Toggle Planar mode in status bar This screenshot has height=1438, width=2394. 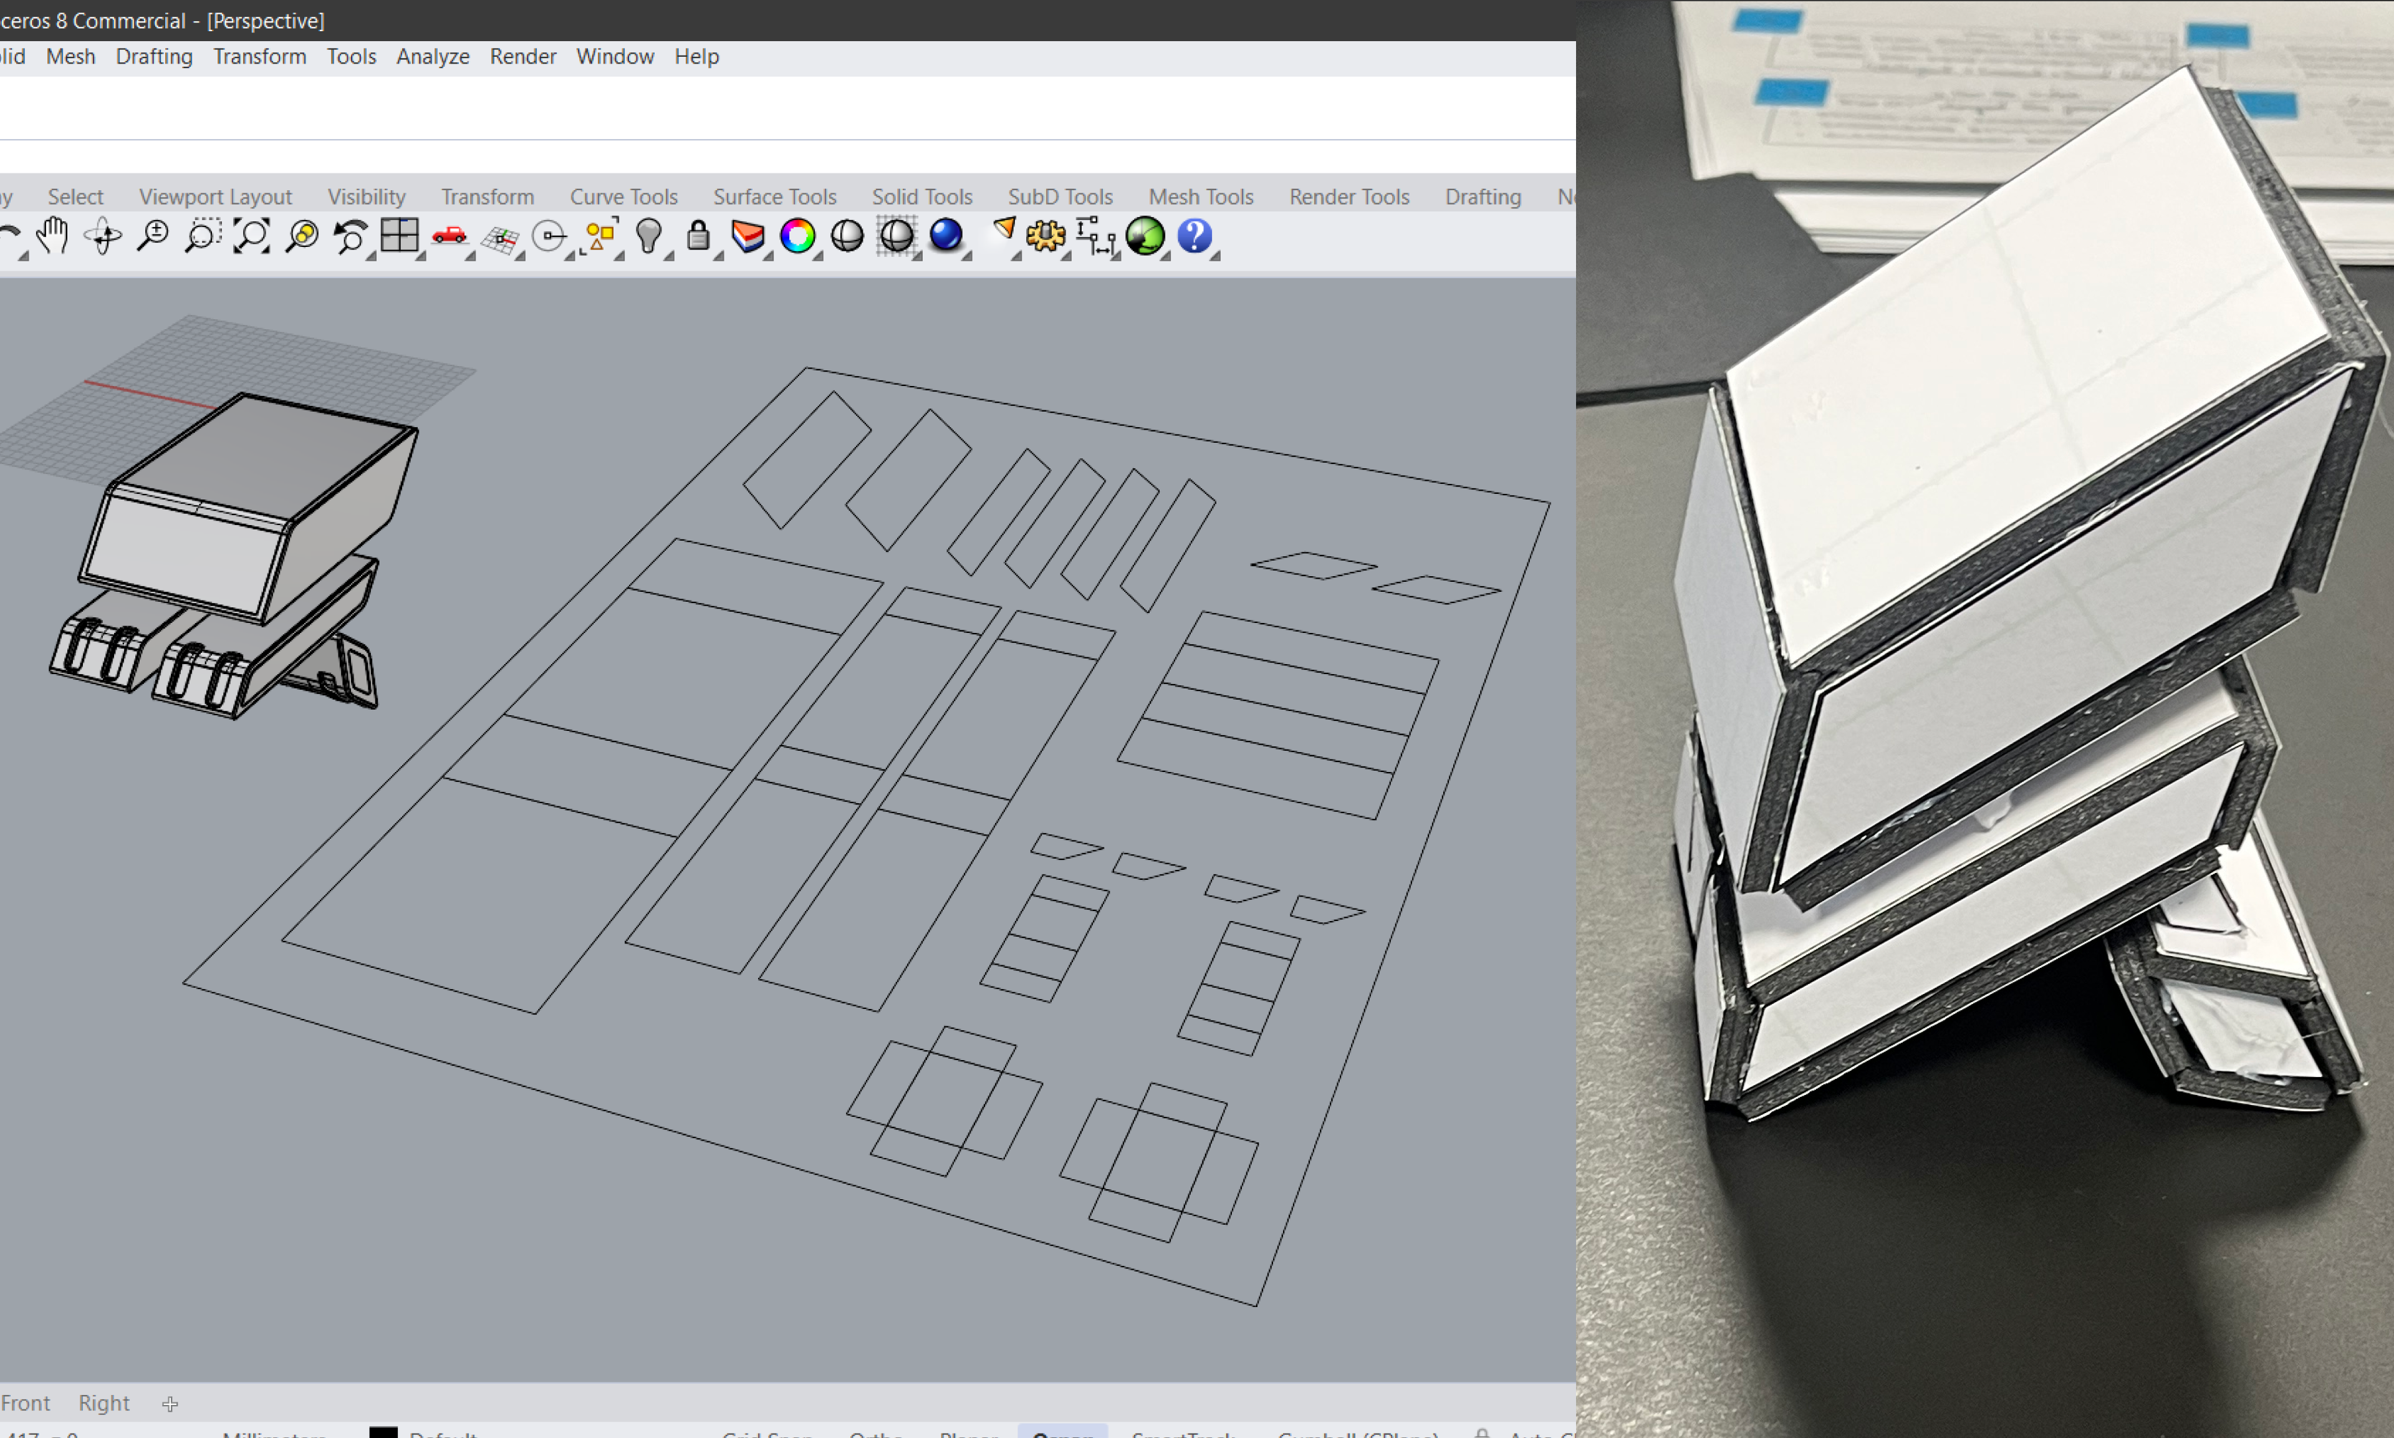[x=968, y=1432]
